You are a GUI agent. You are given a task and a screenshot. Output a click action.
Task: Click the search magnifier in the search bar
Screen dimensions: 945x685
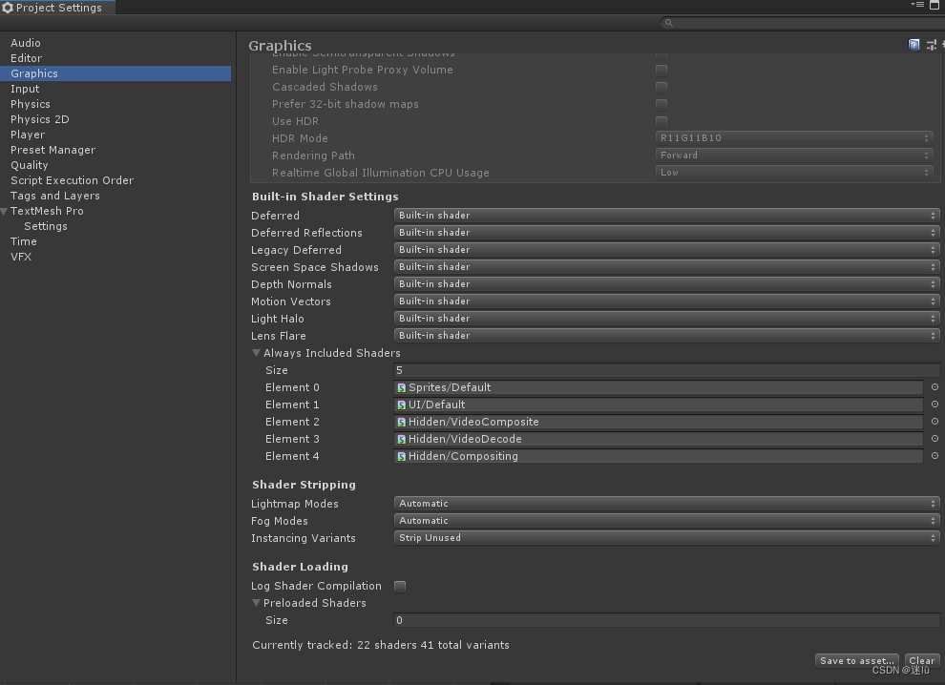668,22
